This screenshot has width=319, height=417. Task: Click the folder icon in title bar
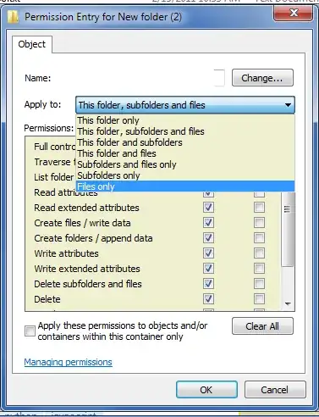pyautogui.click(x=13, y=17)
